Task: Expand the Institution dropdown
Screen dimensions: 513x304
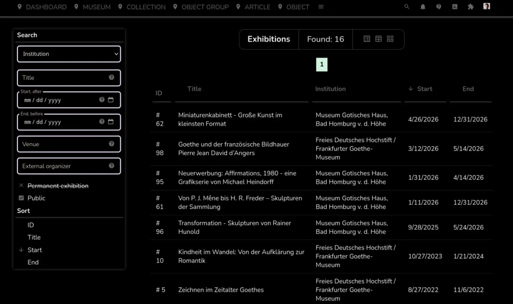Action: [x=69, y=54]
